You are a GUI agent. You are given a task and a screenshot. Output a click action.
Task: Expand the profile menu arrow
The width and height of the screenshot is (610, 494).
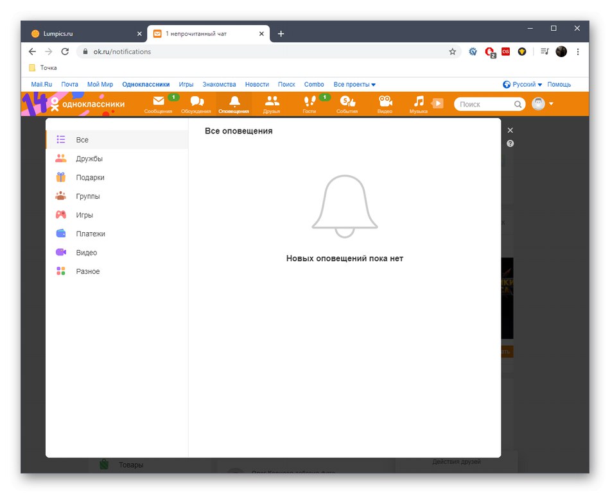(551, 104)
